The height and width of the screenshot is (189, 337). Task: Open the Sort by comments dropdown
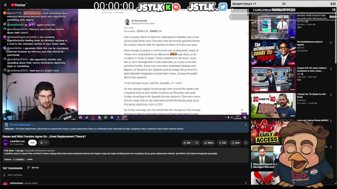[x=33, y=167]
